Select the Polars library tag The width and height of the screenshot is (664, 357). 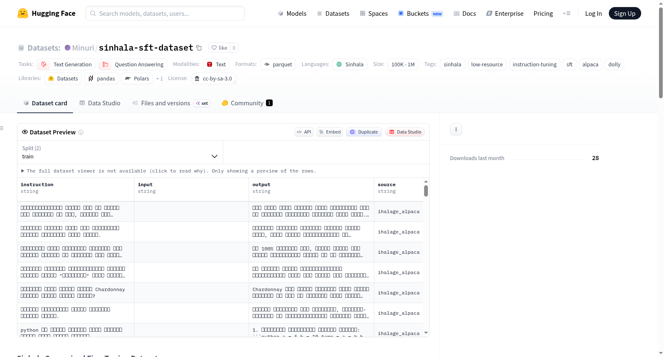point(137,78)
